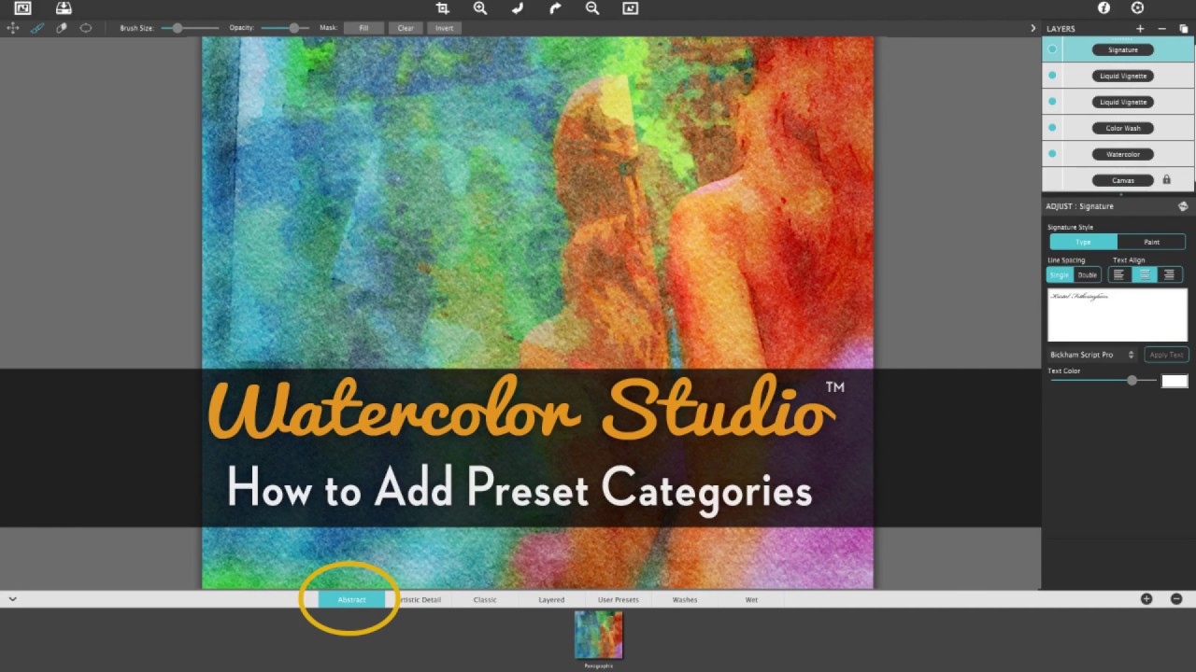This screenshot has height=672, width=1196.
Task: Open the Washes preset category
Action: point(685,600)
